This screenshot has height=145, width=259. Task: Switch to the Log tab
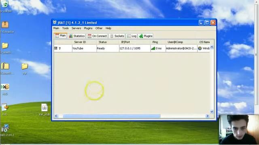click(132, 36)
